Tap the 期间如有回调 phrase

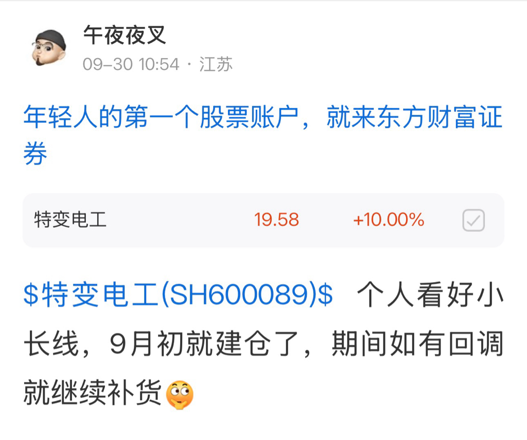pyautogui.click(x=417, y=344)
